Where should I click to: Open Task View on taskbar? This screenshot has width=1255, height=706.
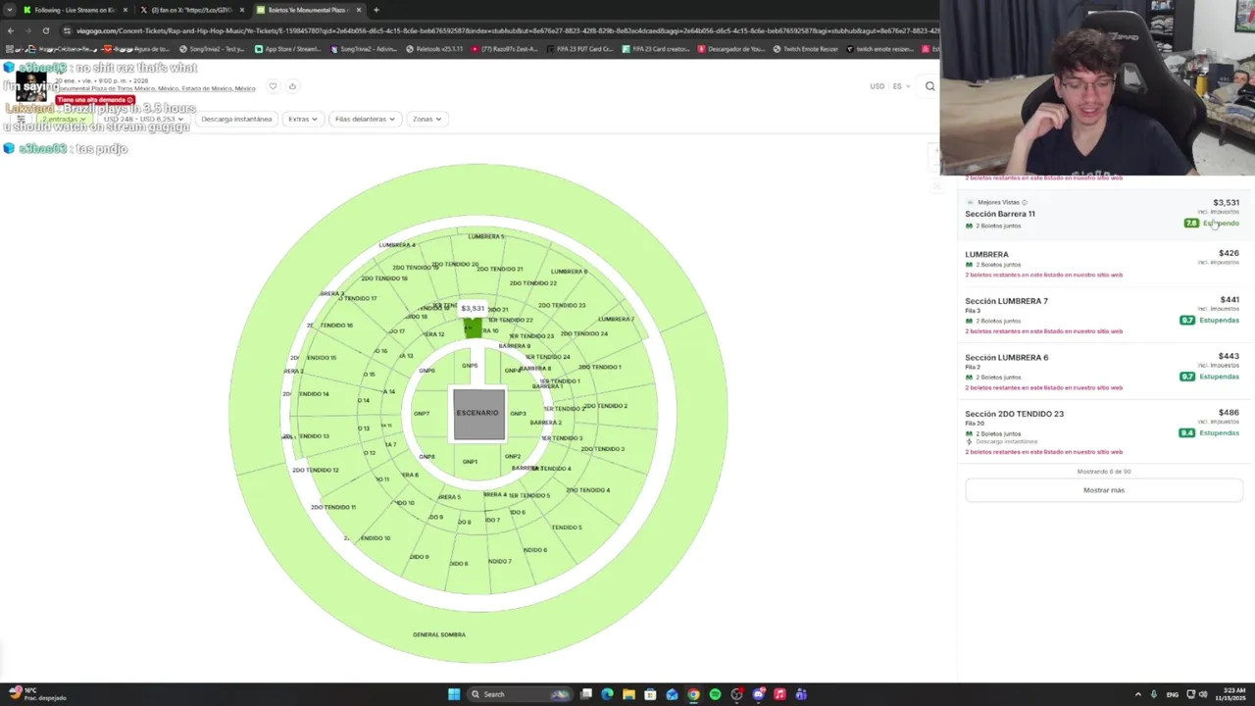[x=585, y=694]
